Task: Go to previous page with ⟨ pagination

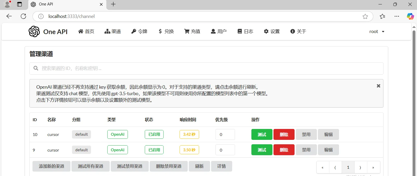Action: (335, 167)
